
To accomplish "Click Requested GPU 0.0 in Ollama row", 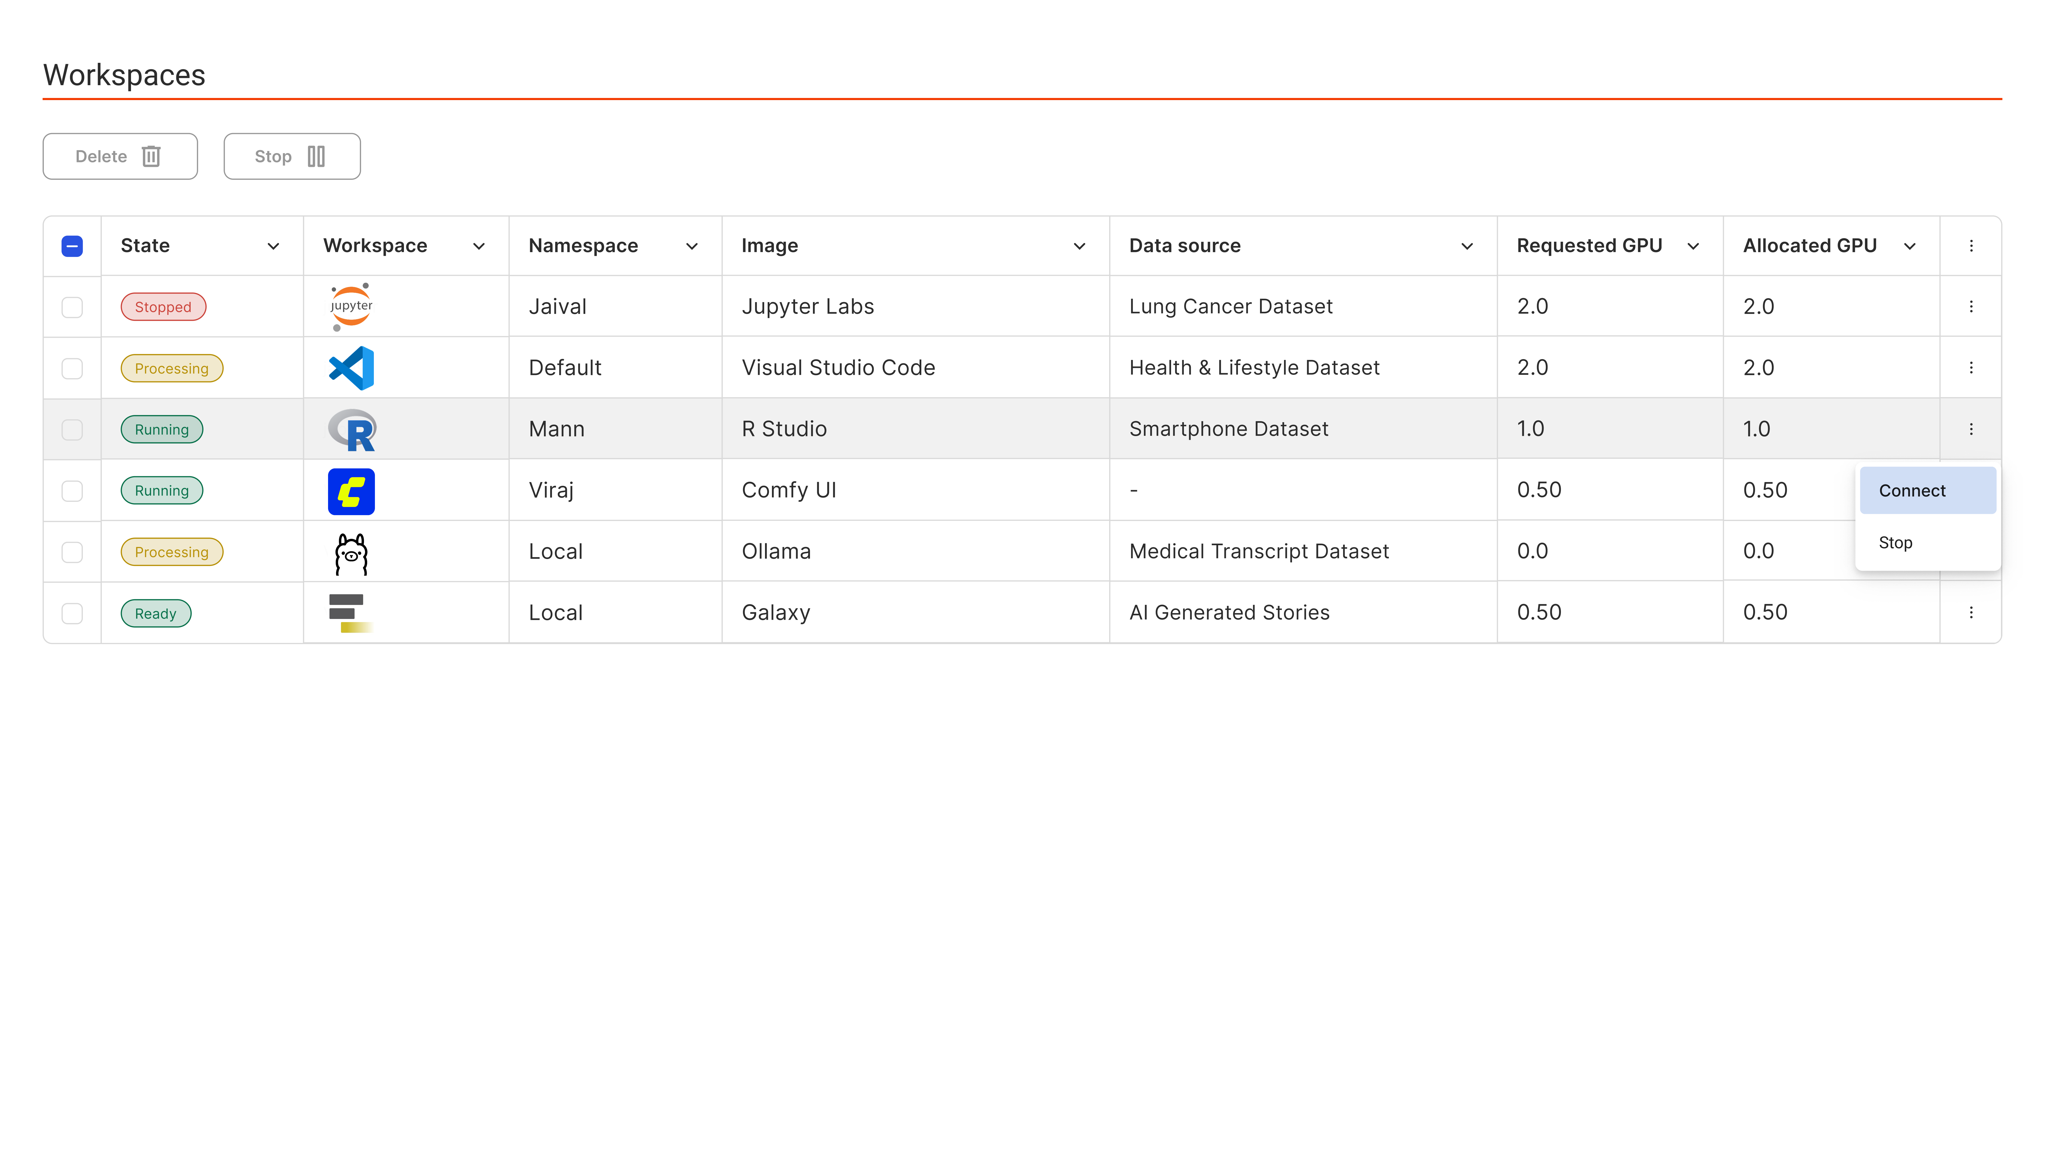I will 1532,551.
